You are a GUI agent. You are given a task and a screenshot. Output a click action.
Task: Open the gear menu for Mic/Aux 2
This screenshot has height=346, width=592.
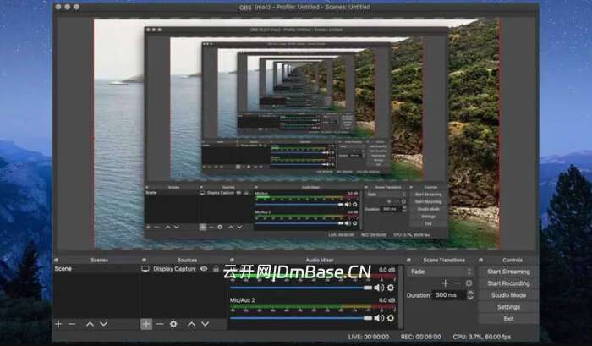pos(391,318)
